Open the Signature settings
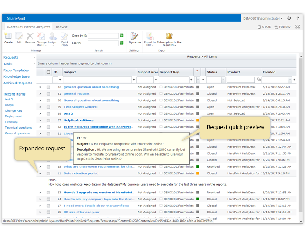The height and width of the screenshot is (239, 305). [x=135, y=37]
